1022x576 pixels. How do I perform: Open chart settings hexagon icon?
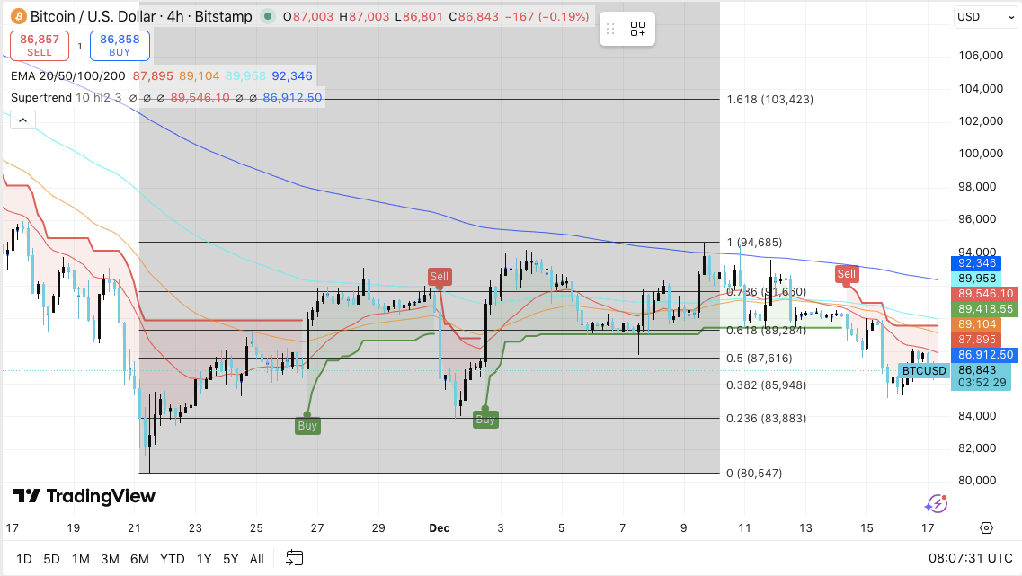[x=986, y=527]
